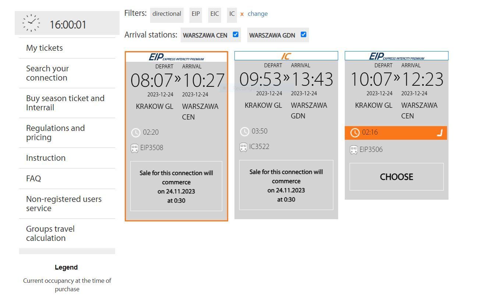Click clock icon beside 03:50 duration

[244, 132]
